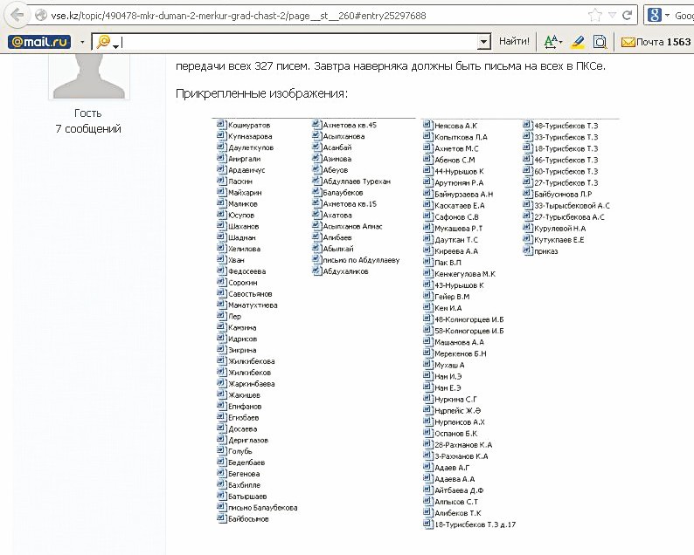Bookmark this page with the star icon
The image size is (694, 555).
[x=595, y=16]
